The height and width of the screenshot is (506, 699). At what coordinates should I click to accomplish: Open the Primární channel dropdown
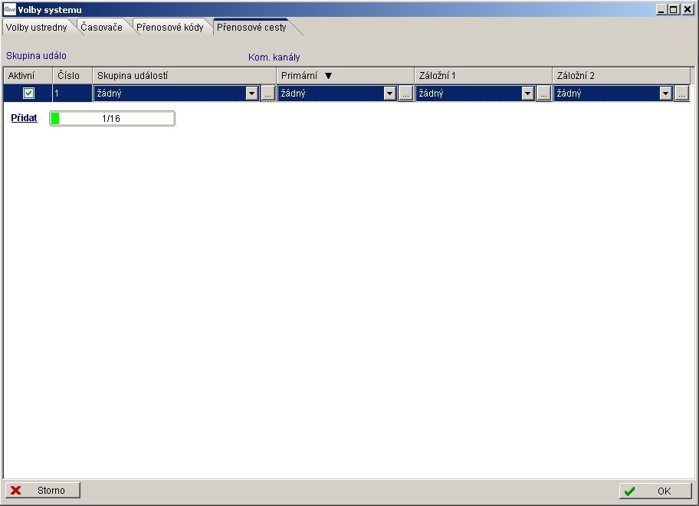coord(389,94)
